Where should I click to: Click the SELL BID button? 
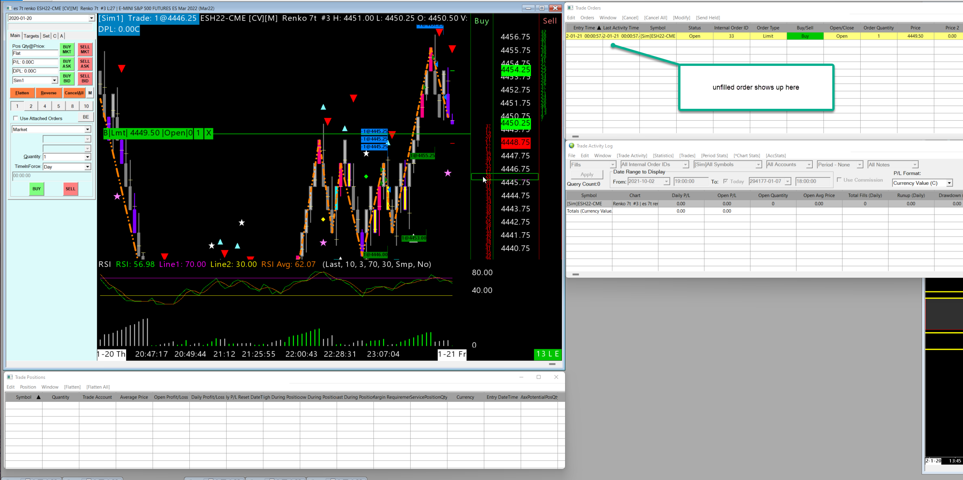(x=85, y=79)
